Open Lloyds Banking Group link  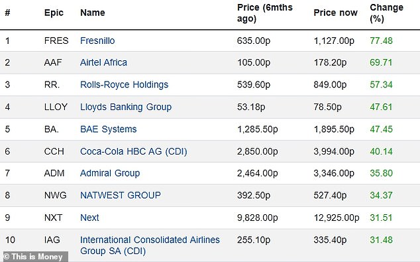click(x=126, y=107)
